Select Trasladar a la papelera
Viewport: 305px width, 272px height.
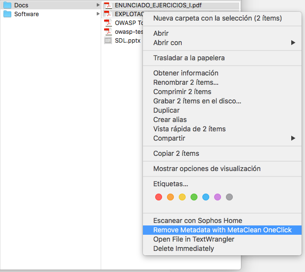tap(189, 58)
